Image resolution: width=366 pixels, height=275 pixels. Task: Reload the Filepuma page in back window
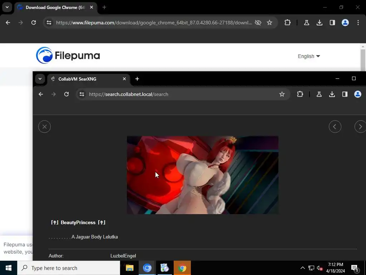pyautogui.click(x=34, y=23)
